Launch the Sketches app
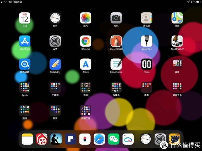 pyautogui.click(x=146, y=41)
